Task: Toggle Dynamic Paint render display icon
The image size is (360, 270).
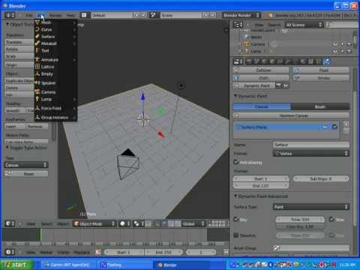Action: point(278,85)
